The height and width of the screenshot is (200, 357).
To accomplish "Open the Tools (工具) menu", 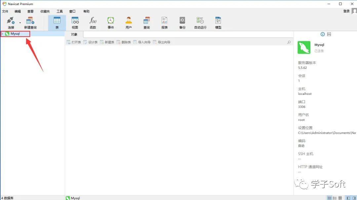I will pos(59,11).
